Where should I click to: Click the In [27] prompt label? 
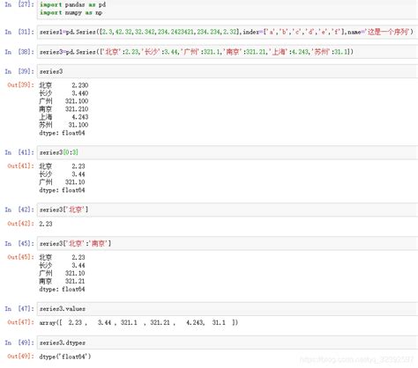(19, 4)
